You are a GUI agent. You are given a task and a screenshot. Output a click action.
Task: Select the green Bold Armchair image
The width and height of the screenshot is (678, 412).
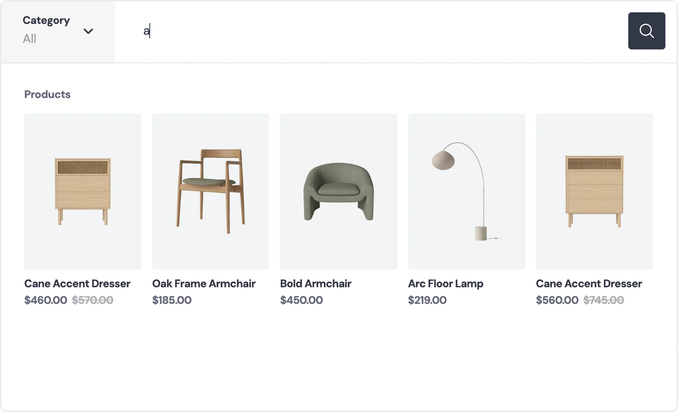click(x=338, y=191)
